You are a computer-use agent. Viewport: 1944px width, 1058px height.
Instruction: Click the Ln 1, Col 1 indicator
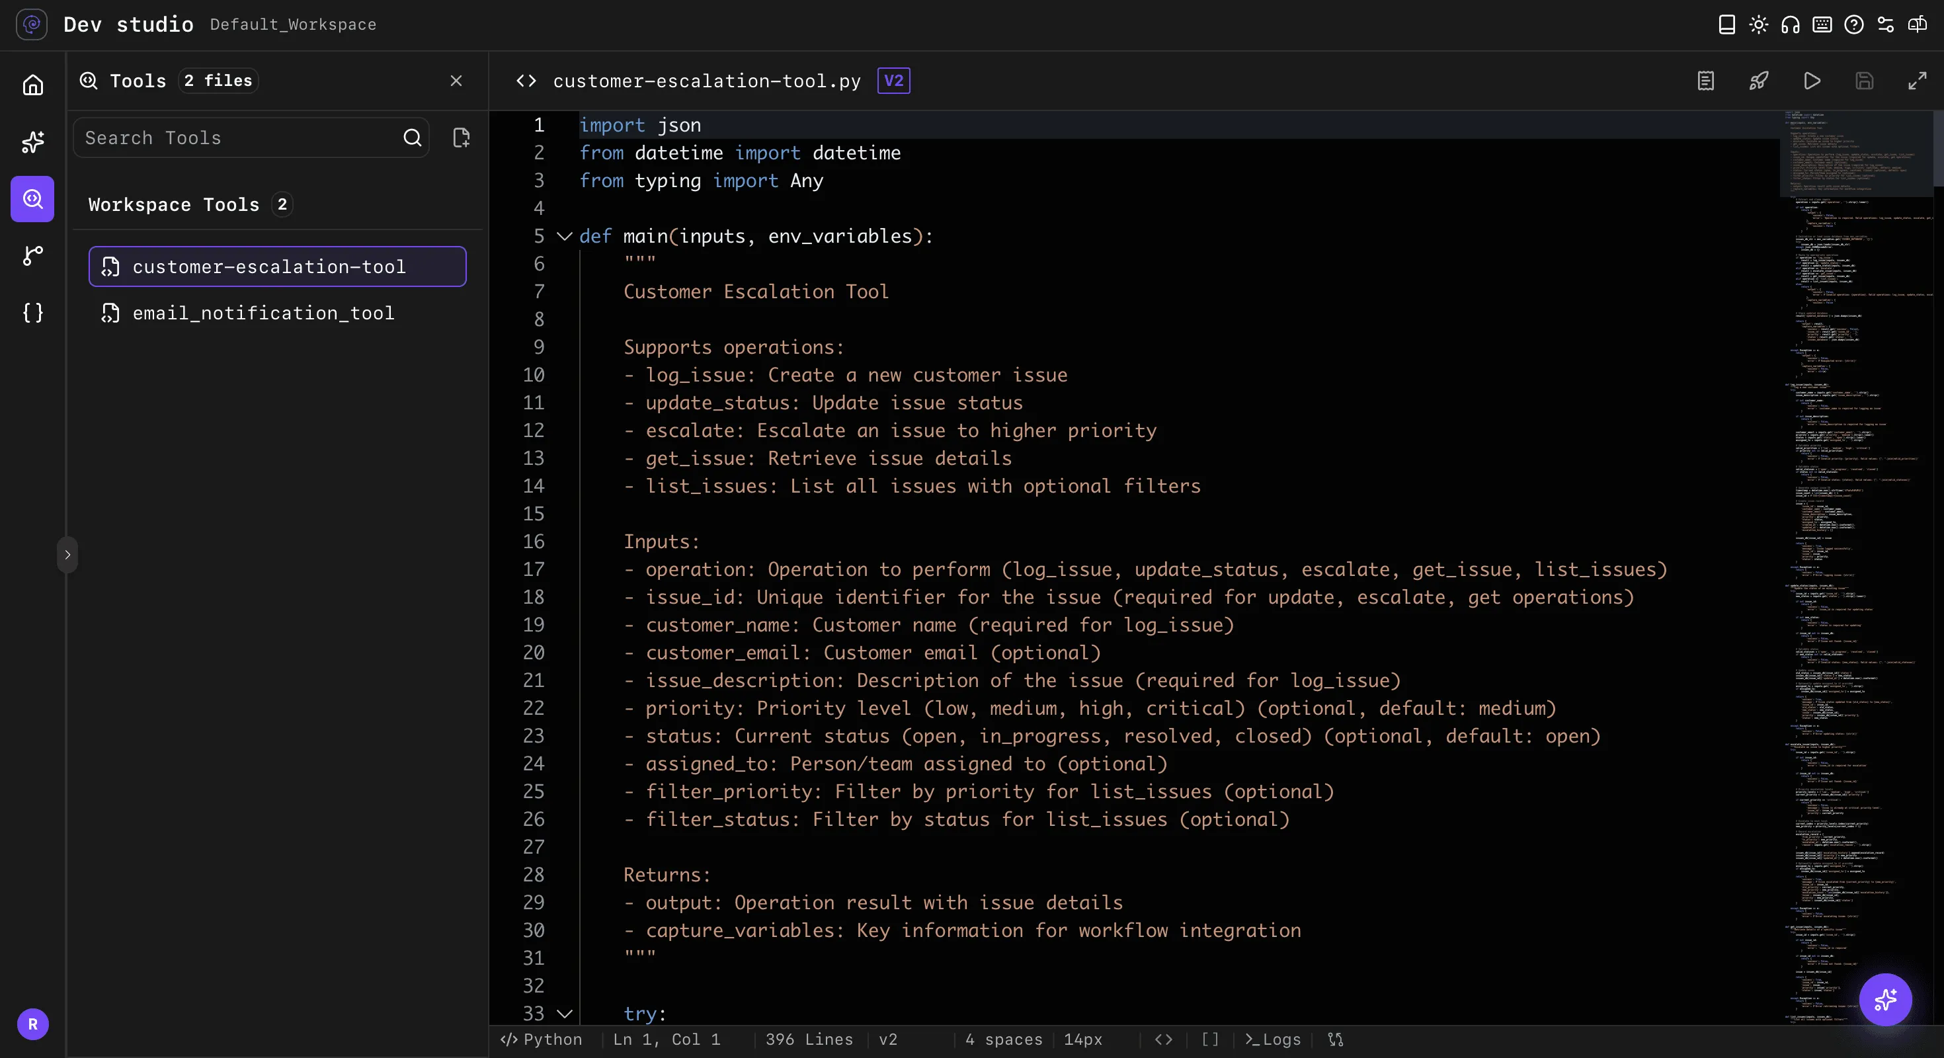pos(667,1040)
